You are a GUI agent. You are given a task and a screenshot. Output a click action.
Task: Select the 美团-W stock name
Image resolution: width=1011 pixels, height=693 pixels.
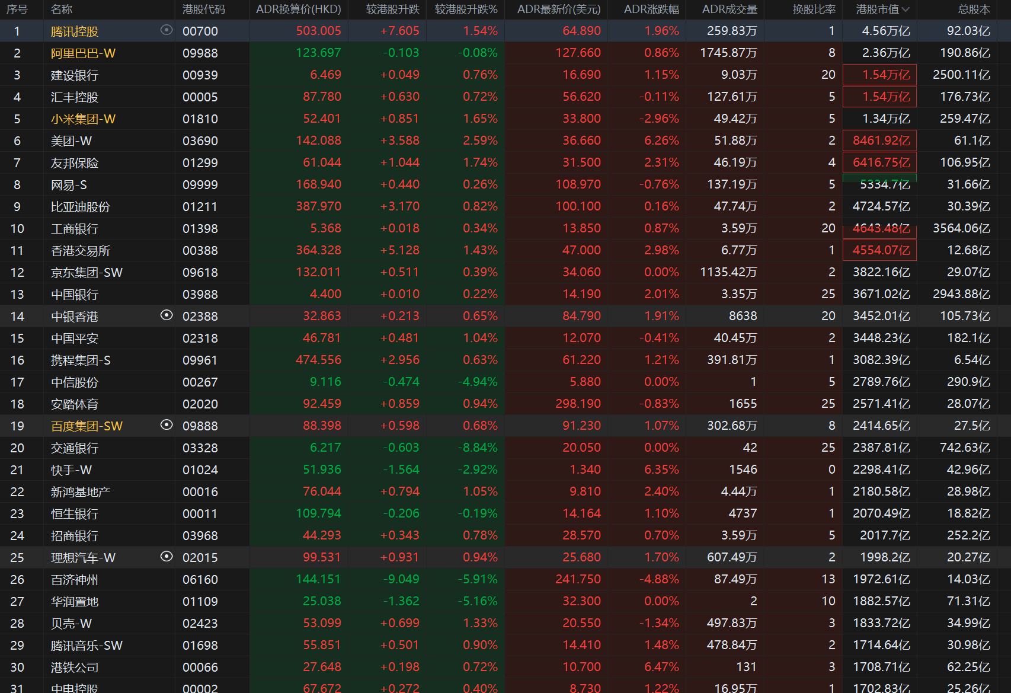(x=71, y=140)
